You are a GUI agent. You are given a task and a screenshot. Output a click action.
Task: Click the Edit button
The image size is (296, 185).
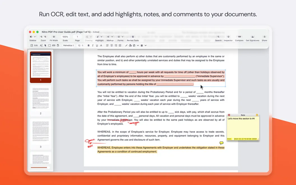[x=34, y=45]
